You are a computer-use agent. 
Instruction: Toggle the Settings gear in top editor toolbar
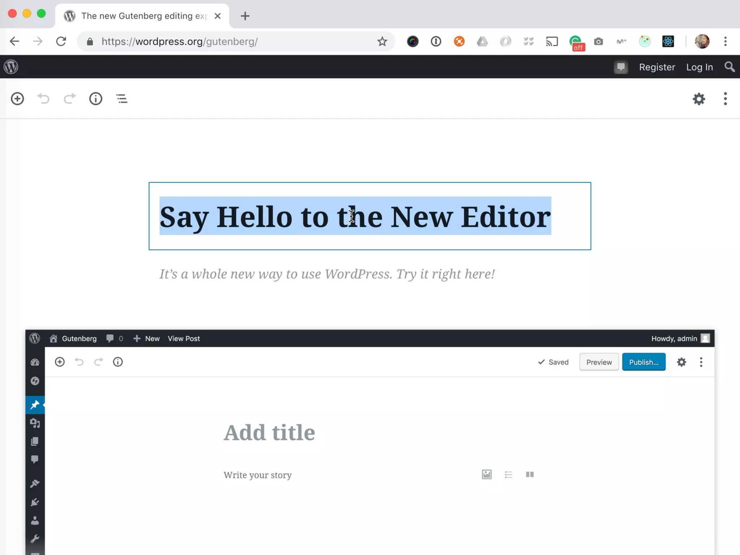point(699,99)
